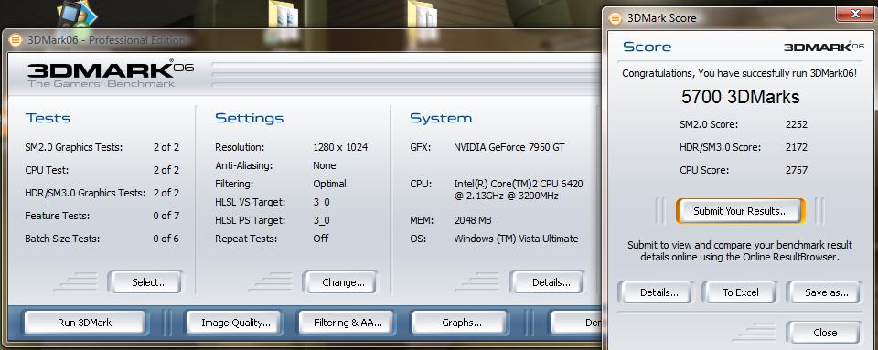Click the Repeat Tests Off value
The width and height of the screenshot is (878, 350).
(x=320, y=239)
